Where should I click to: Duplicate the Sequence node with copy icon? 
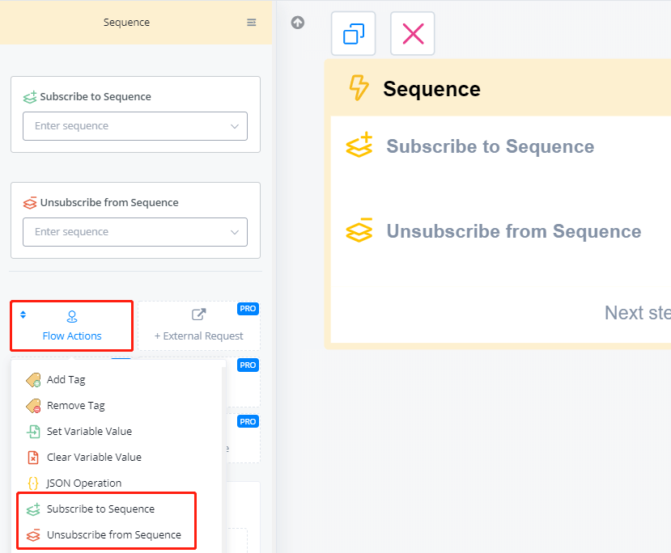pyautogui.click(x=354, y=34)
